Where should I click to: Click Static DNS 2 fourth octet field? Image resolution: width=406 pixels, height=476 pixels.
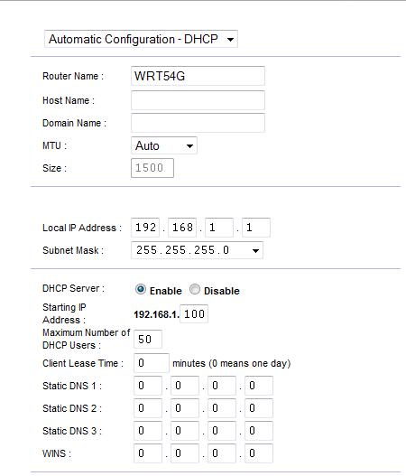(259, 408)
